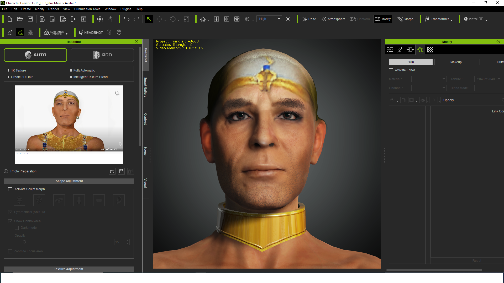
Task: Select the Skin tab
Action: [411, 62]
